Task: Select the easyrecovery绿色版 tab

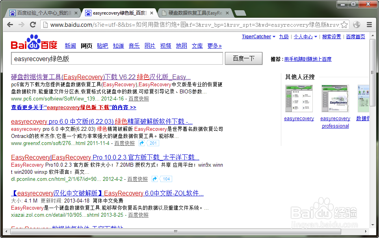Action: [x=119, y=13]
